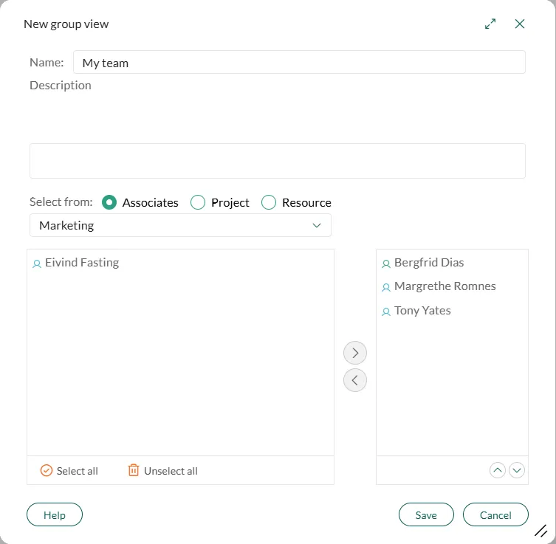556x544 pixels.
Task: Choose the Project radio option
Action: (198, 202)
